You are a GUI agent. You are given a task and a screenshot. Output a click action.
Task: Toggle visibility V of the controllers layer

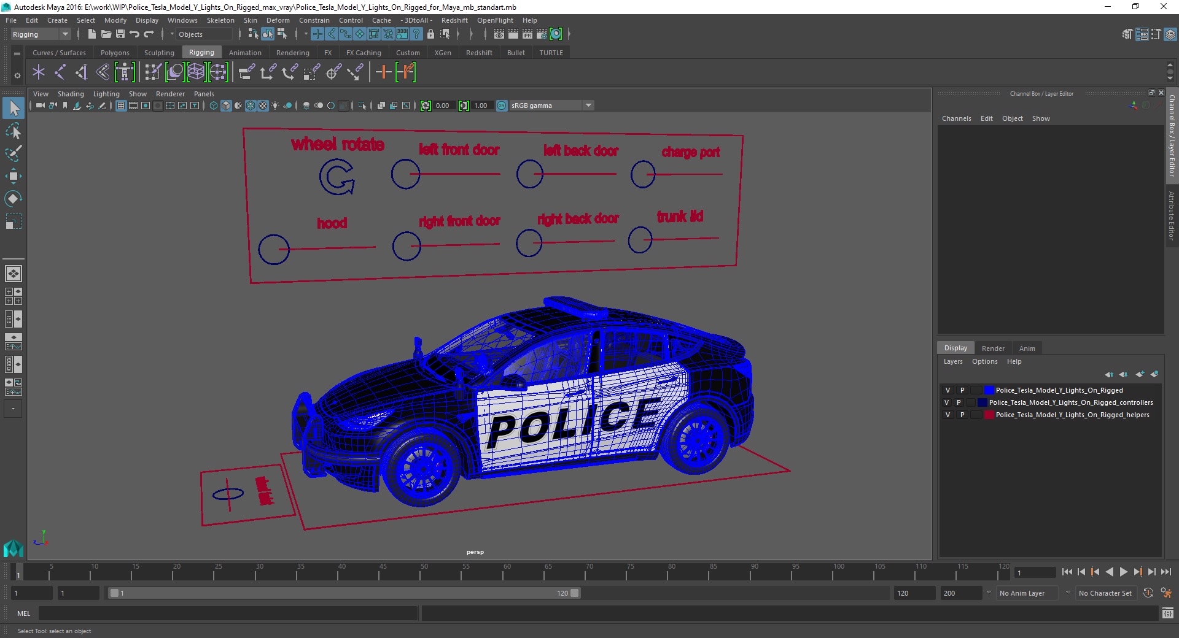pyautogui.click(x=947, y=402)
